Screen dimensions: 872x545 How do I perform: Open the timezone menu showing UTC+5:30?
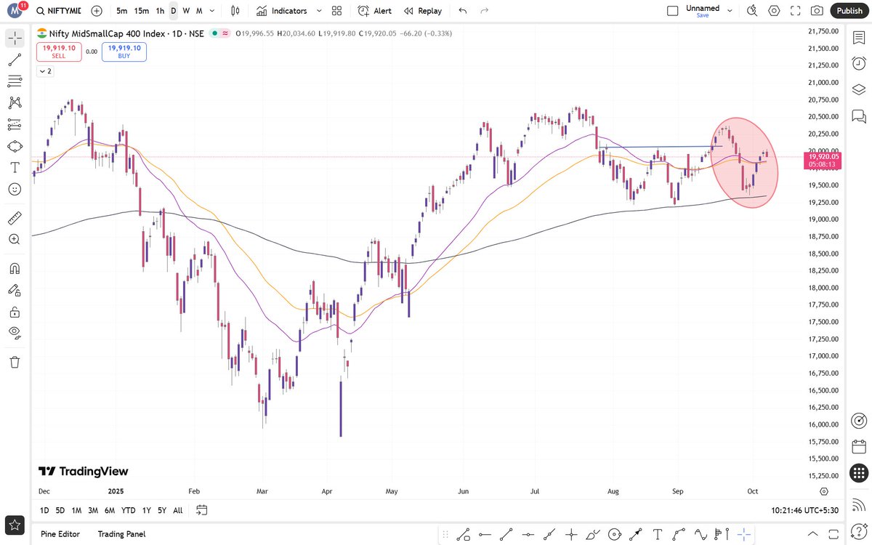click(x=805, y=511)
